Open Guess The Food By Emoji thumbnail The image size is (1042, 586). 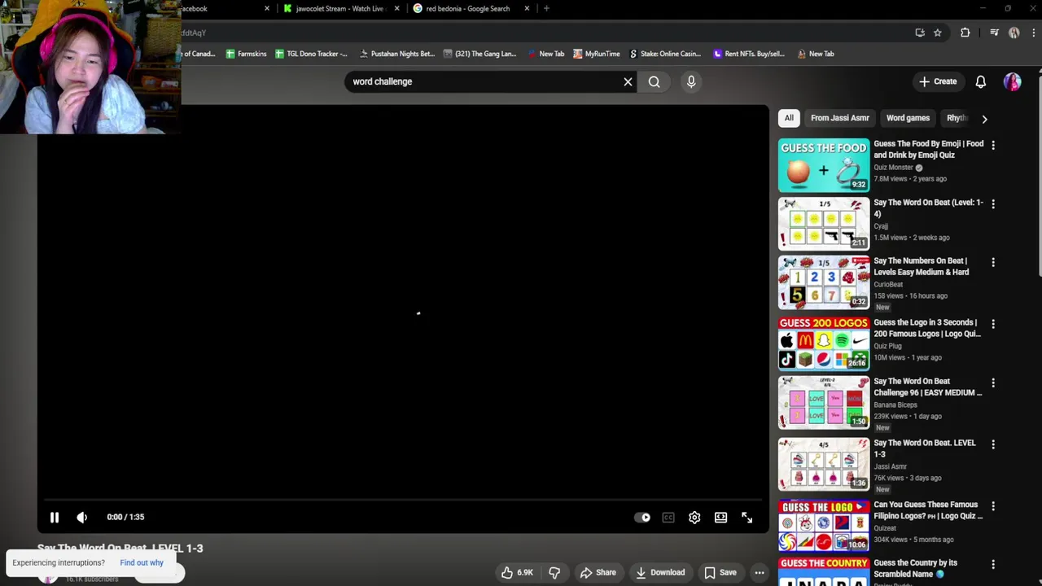(x=824, y=165)
